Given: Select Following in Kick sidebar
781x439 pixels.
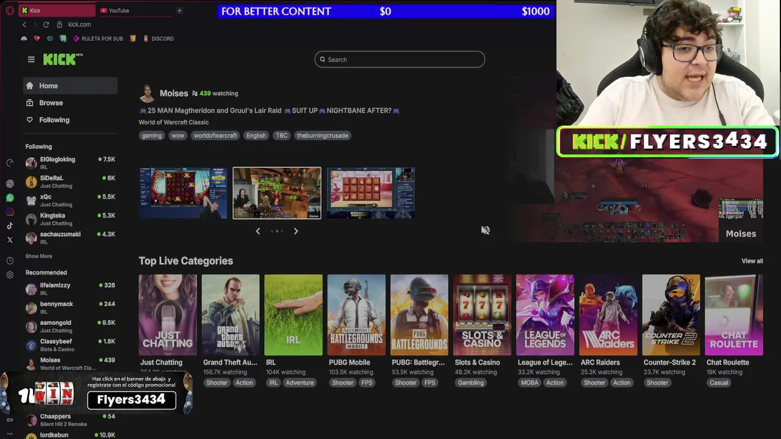Looking at the screenshot, I should [70, 120].
